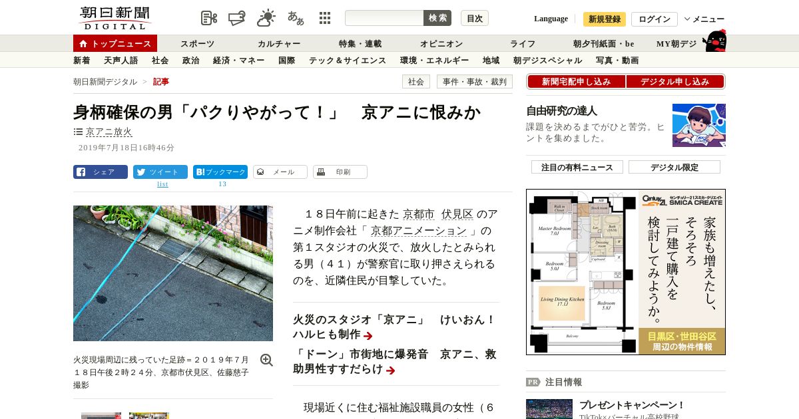Click the search input field
The height and width of the screenshot is (419, 799).
coord(384,18)
